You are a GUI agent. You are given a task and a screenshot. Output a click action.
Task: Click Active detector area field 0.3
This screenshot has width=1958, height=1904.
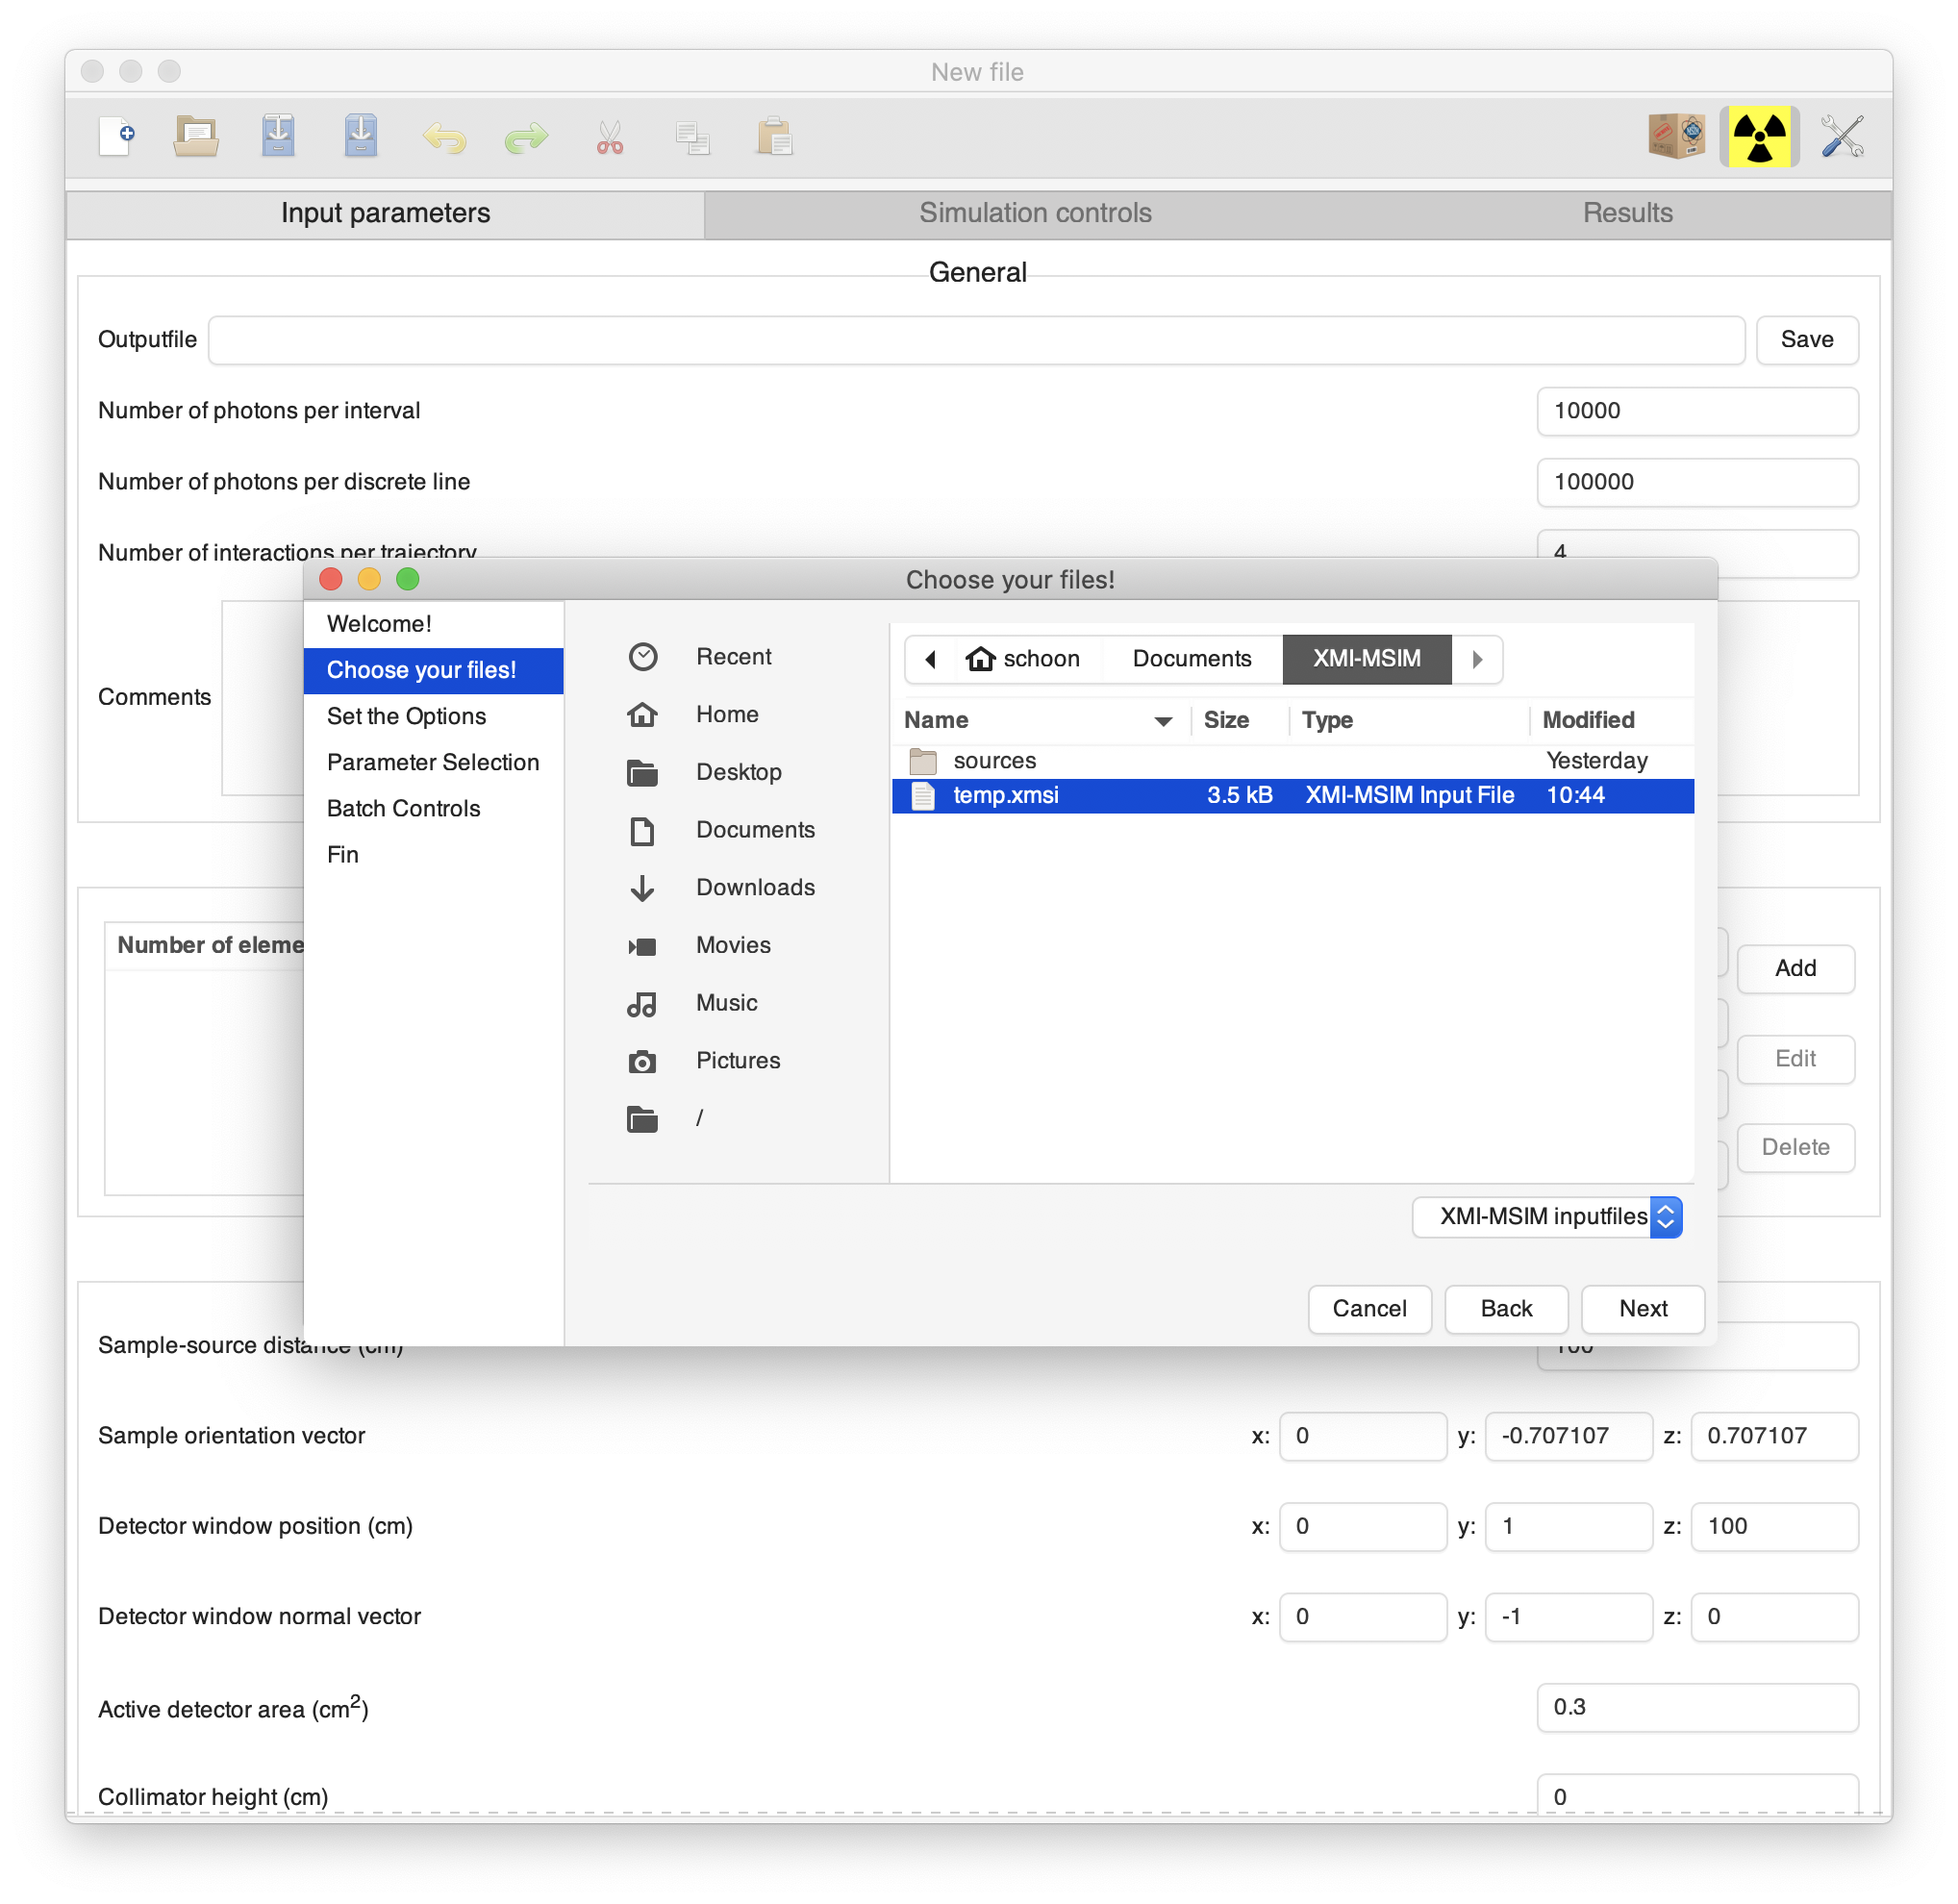(1697, 1707)
